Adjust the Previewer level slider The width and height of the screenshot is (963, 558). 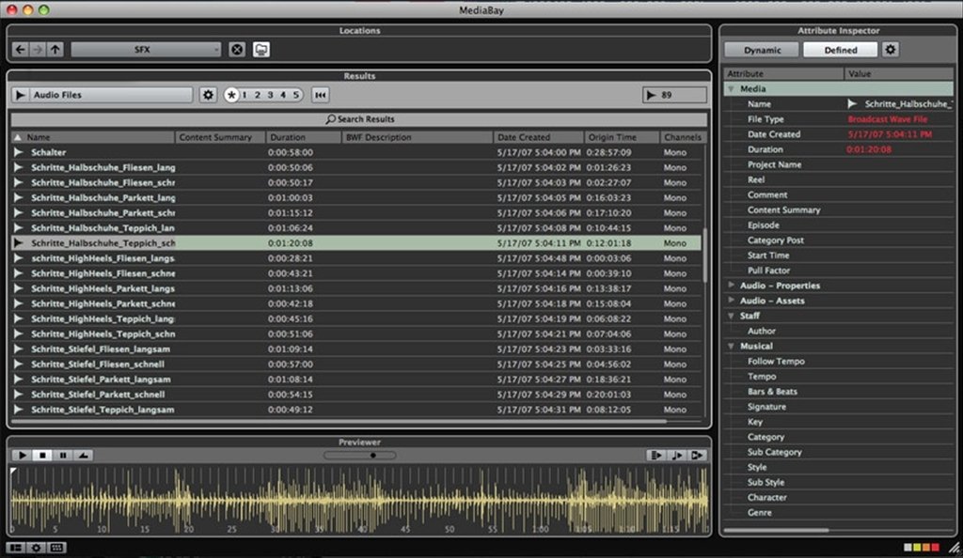360,456
